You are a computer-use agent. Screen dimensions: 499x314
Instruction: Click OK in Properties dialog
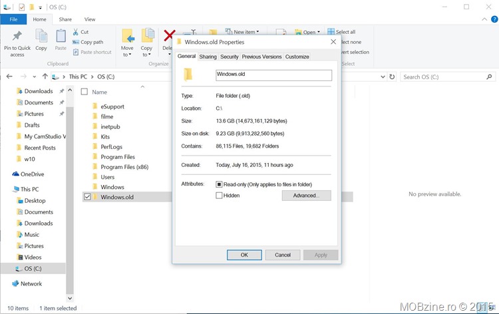(244, 255)
